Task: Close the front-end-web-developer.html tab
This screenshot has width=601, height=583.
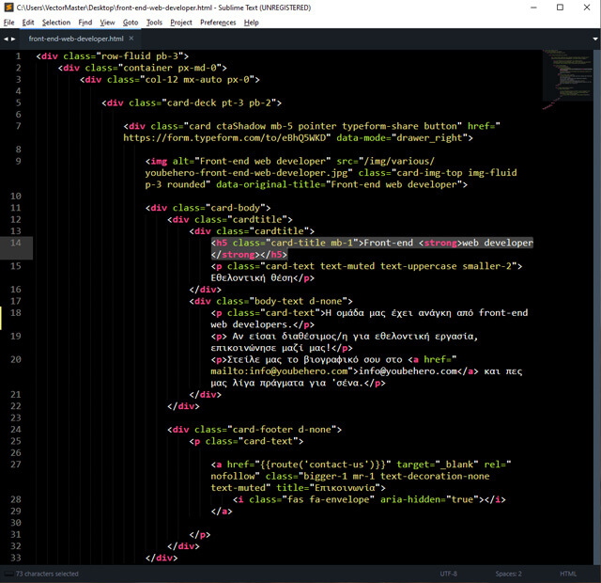Action: [131, 39]
